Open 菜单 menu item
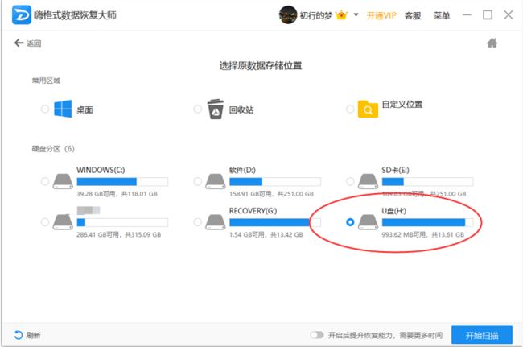 tap(441, 15)
